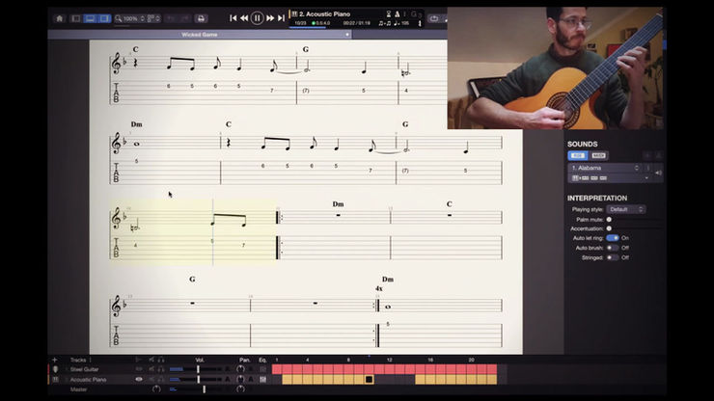This screenshot has height=401, width=714.
Task: Jump to the first bar
Action: coord(233,18)
